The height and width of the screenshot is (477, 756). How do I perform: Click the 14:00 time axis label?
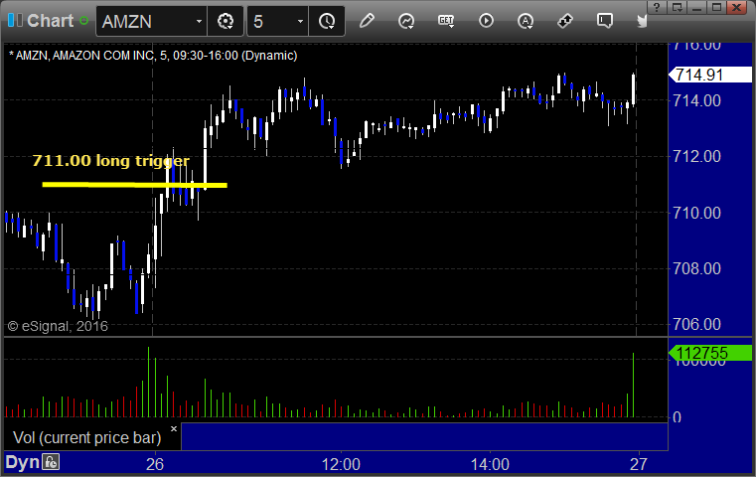click(490, 464)
